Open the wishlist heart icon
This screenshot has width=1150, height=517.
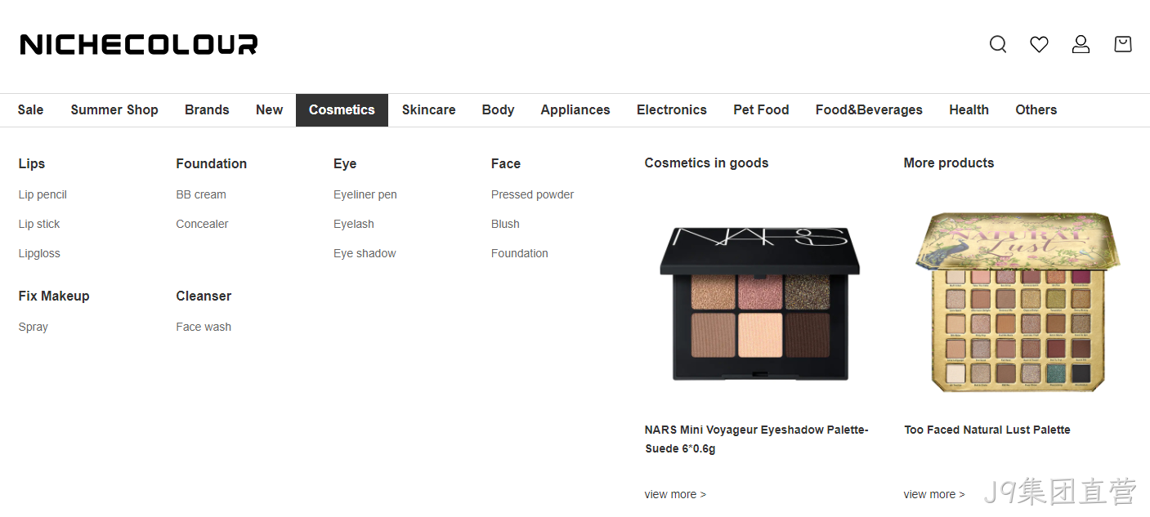1039,44
